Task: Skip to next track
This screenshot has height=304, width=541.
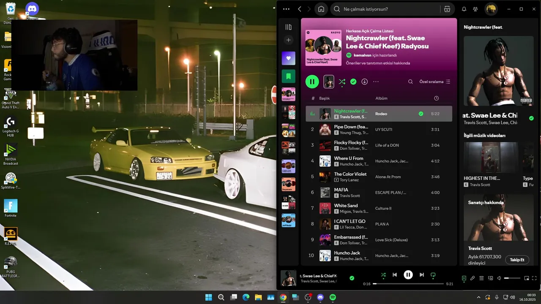Action: click(421, 275)
